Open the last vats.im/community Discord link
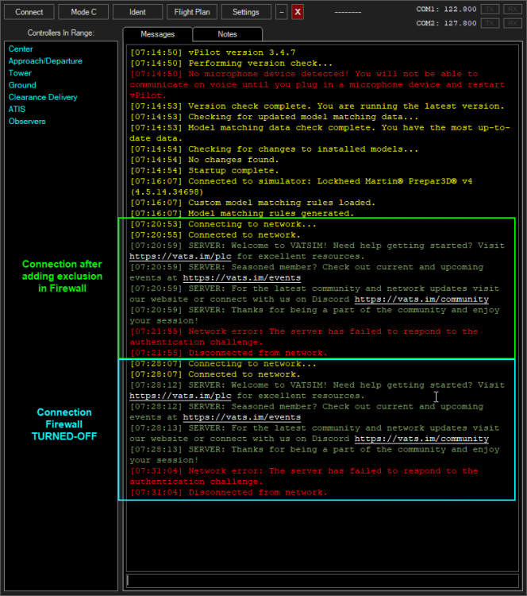527x596 pixels. 421,439
